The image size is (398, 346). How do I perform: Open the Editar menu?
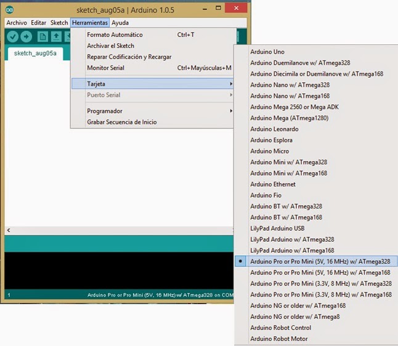(39, 23)
